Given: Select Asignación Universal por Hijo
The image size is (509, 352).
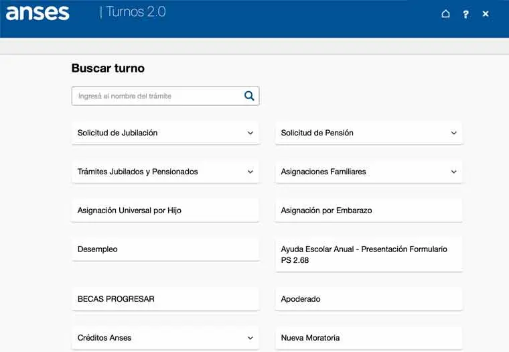Looking at the screenshot, I should pos(165,211).
